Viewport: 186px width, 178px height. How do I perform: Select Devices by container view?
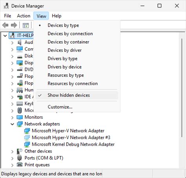[x=77, y=42]
